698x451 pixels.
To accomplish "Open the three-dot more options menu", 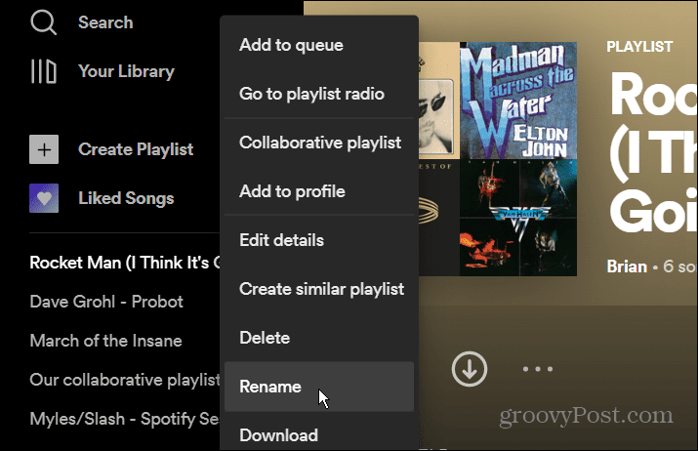I will click(x=538, y=369).
